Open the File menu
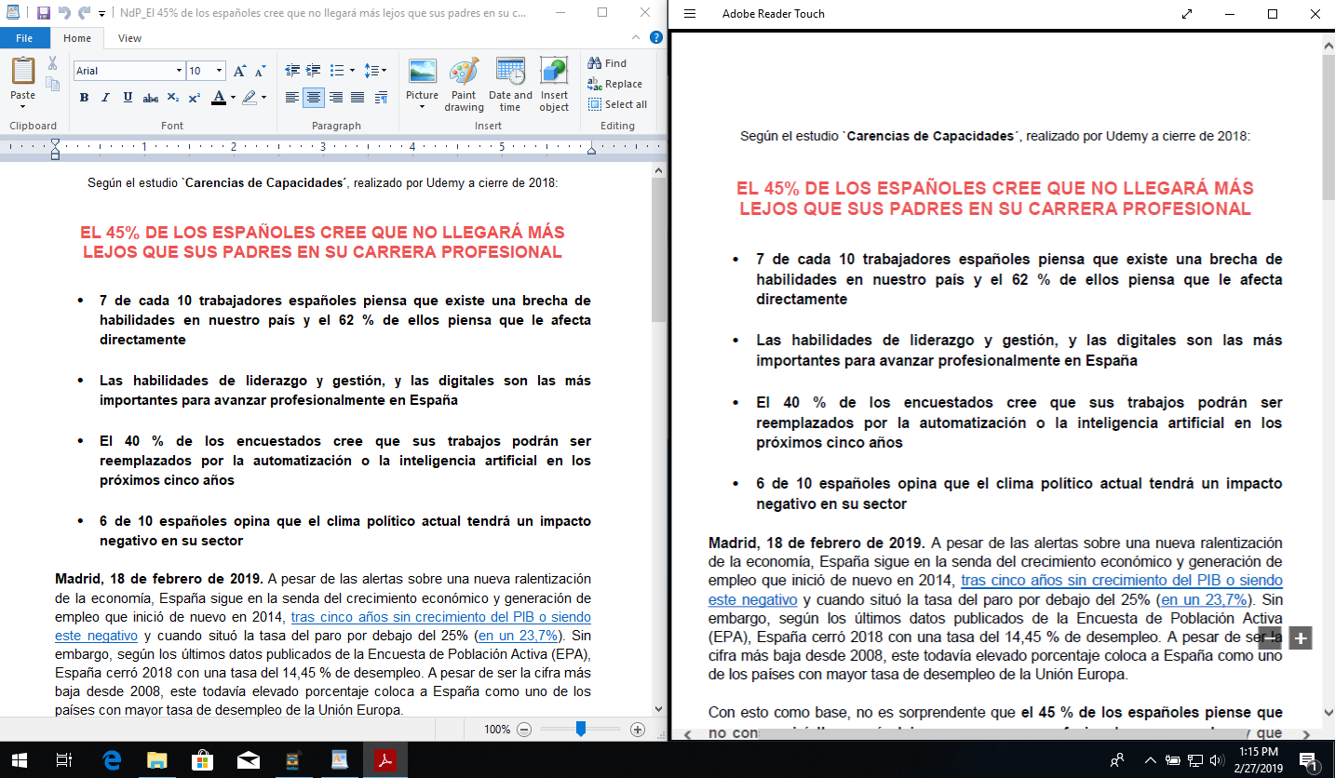The image size is (1335, 778). coord(24,38)
